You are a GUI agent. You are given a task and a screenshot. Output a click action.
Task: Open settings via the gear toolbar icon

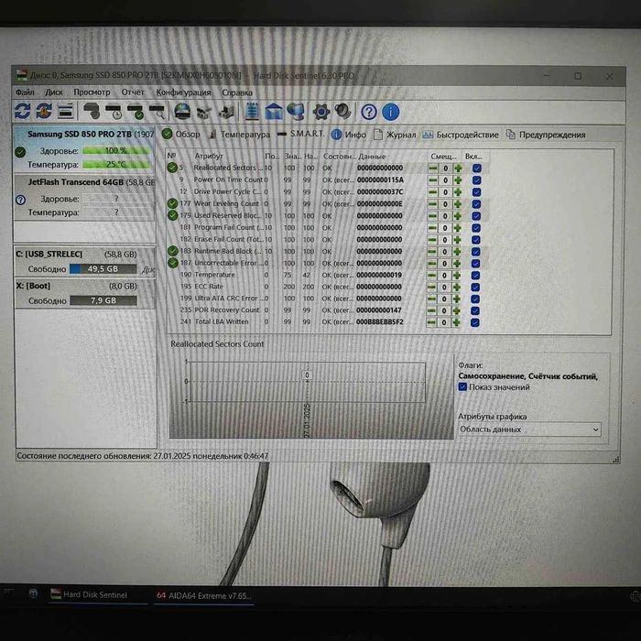[x=321, y=111]
